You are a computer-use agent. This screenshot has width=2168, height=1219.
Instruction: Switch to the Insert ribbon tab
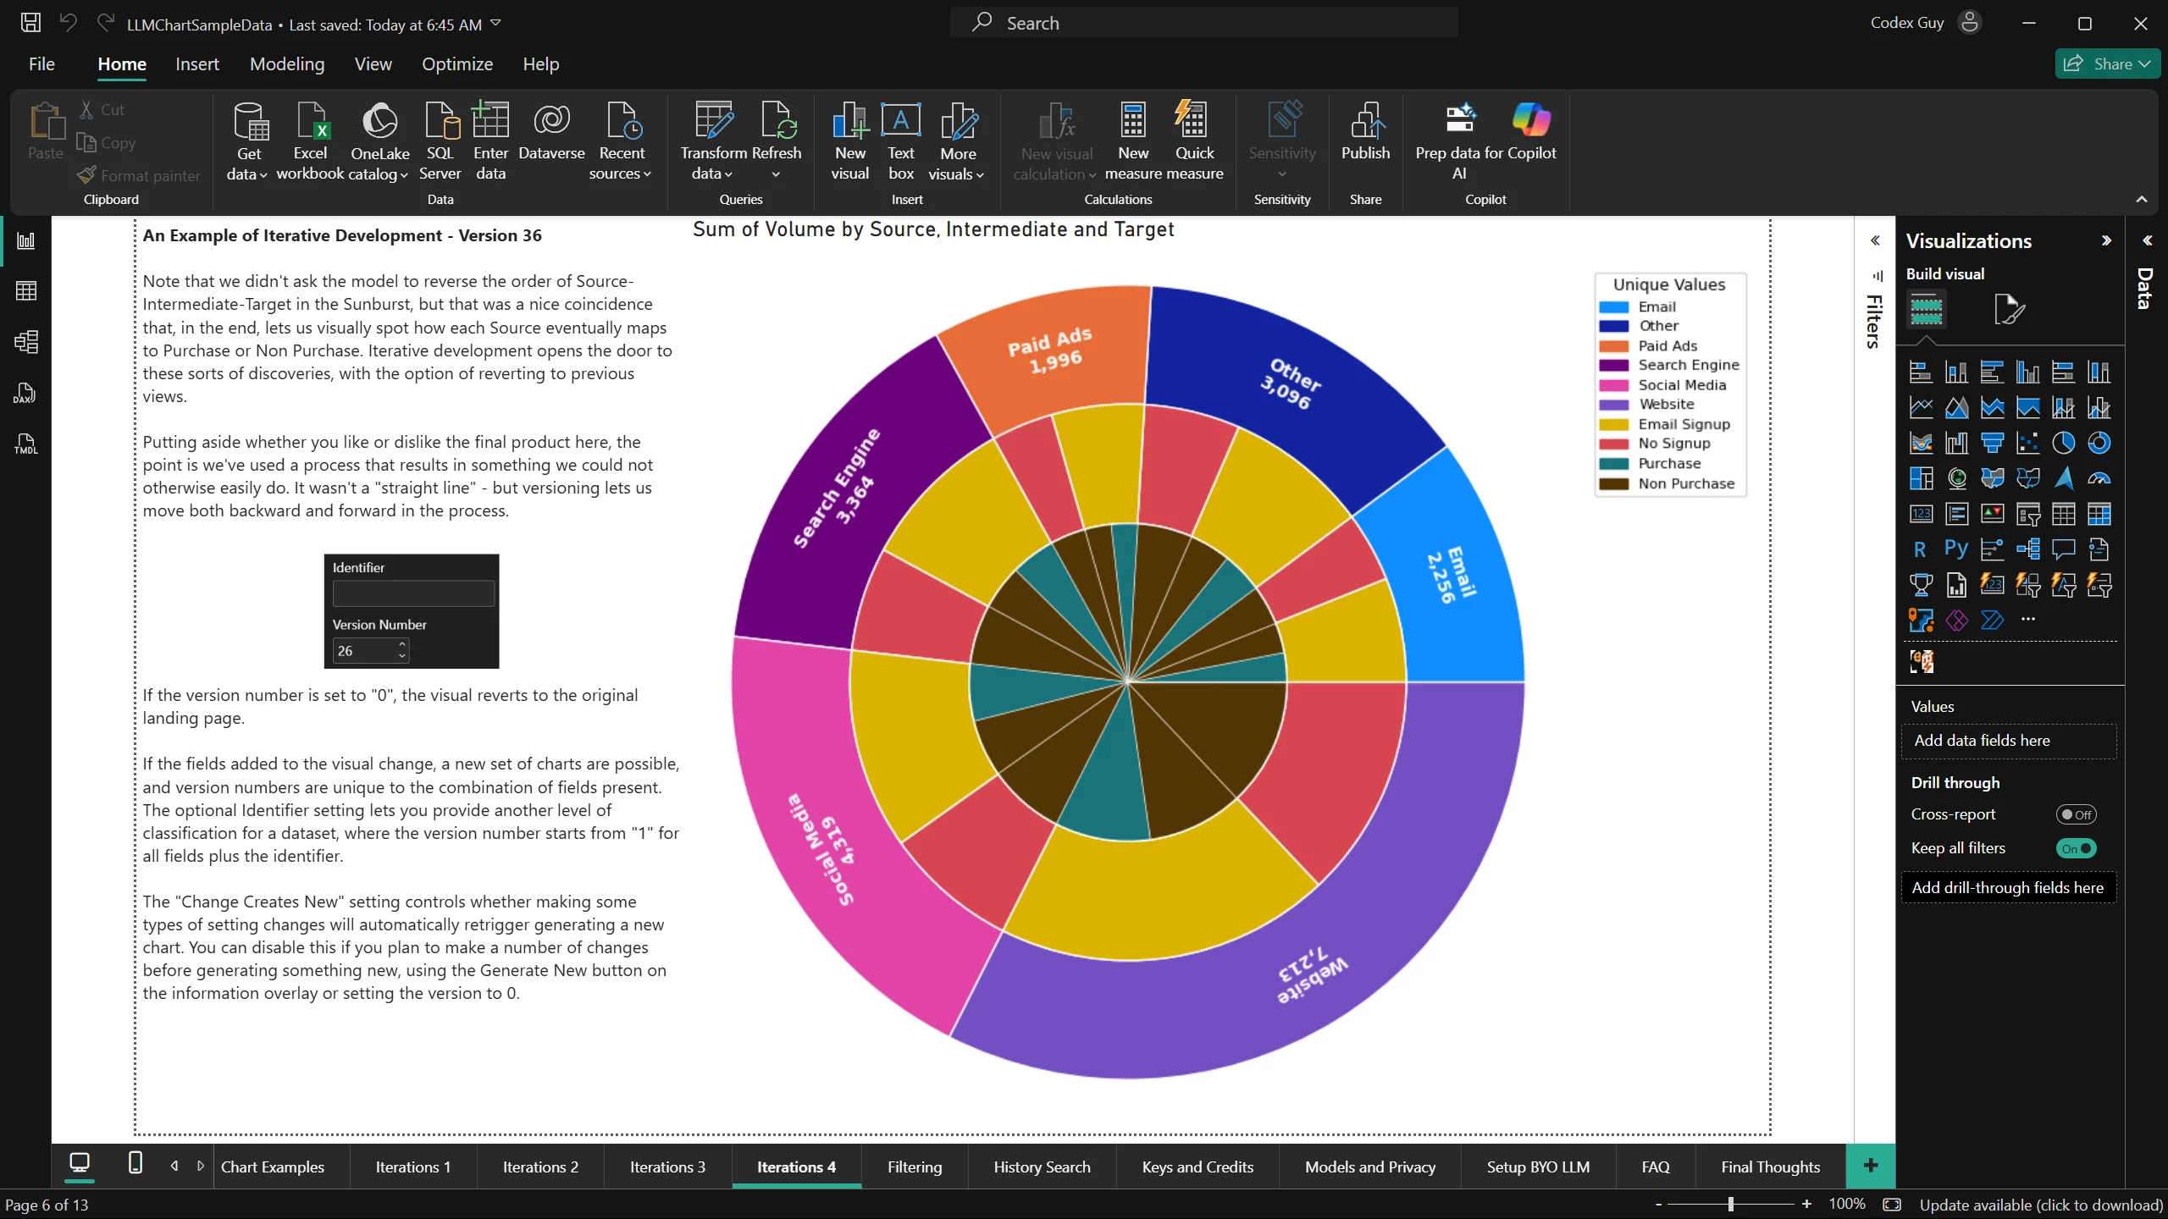click(197, 63)
